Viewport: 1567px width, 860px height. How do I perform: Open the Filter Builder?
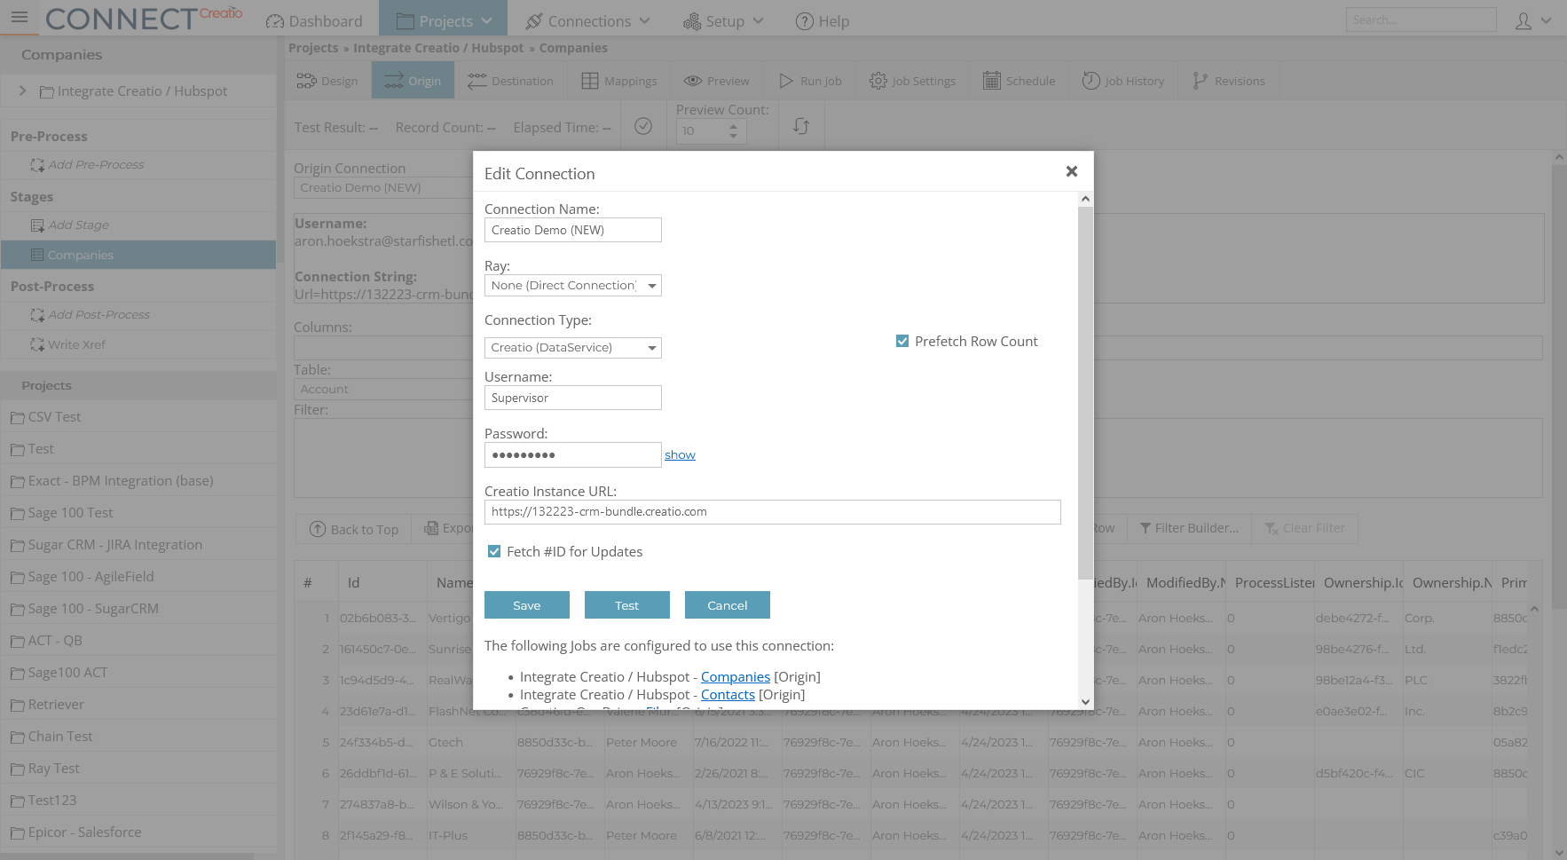1189,528
